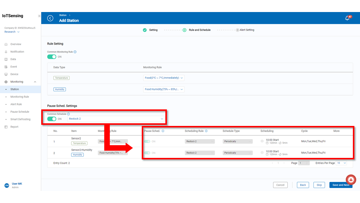Toggle the Common Monitoring Rule switch off
The height and width of the screenshot is (203, 360).
coord(52,57)
